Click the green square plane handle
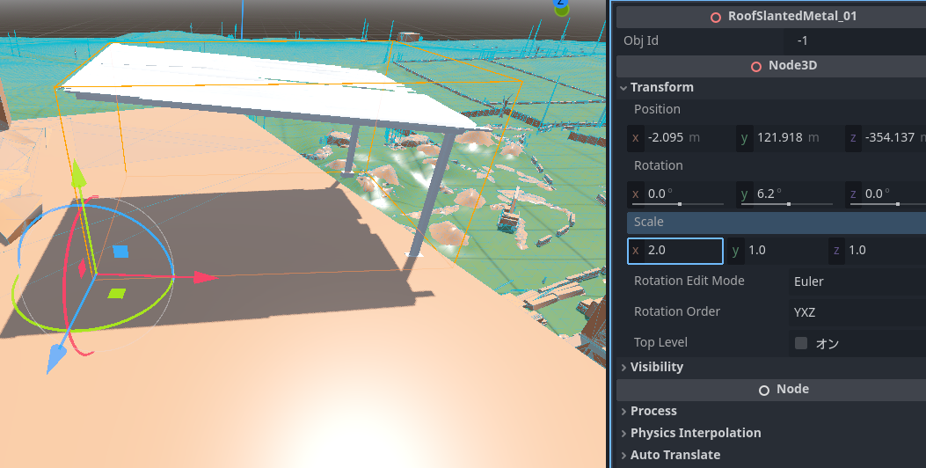Screen dimensions: 926x468 tap(115, 294)
